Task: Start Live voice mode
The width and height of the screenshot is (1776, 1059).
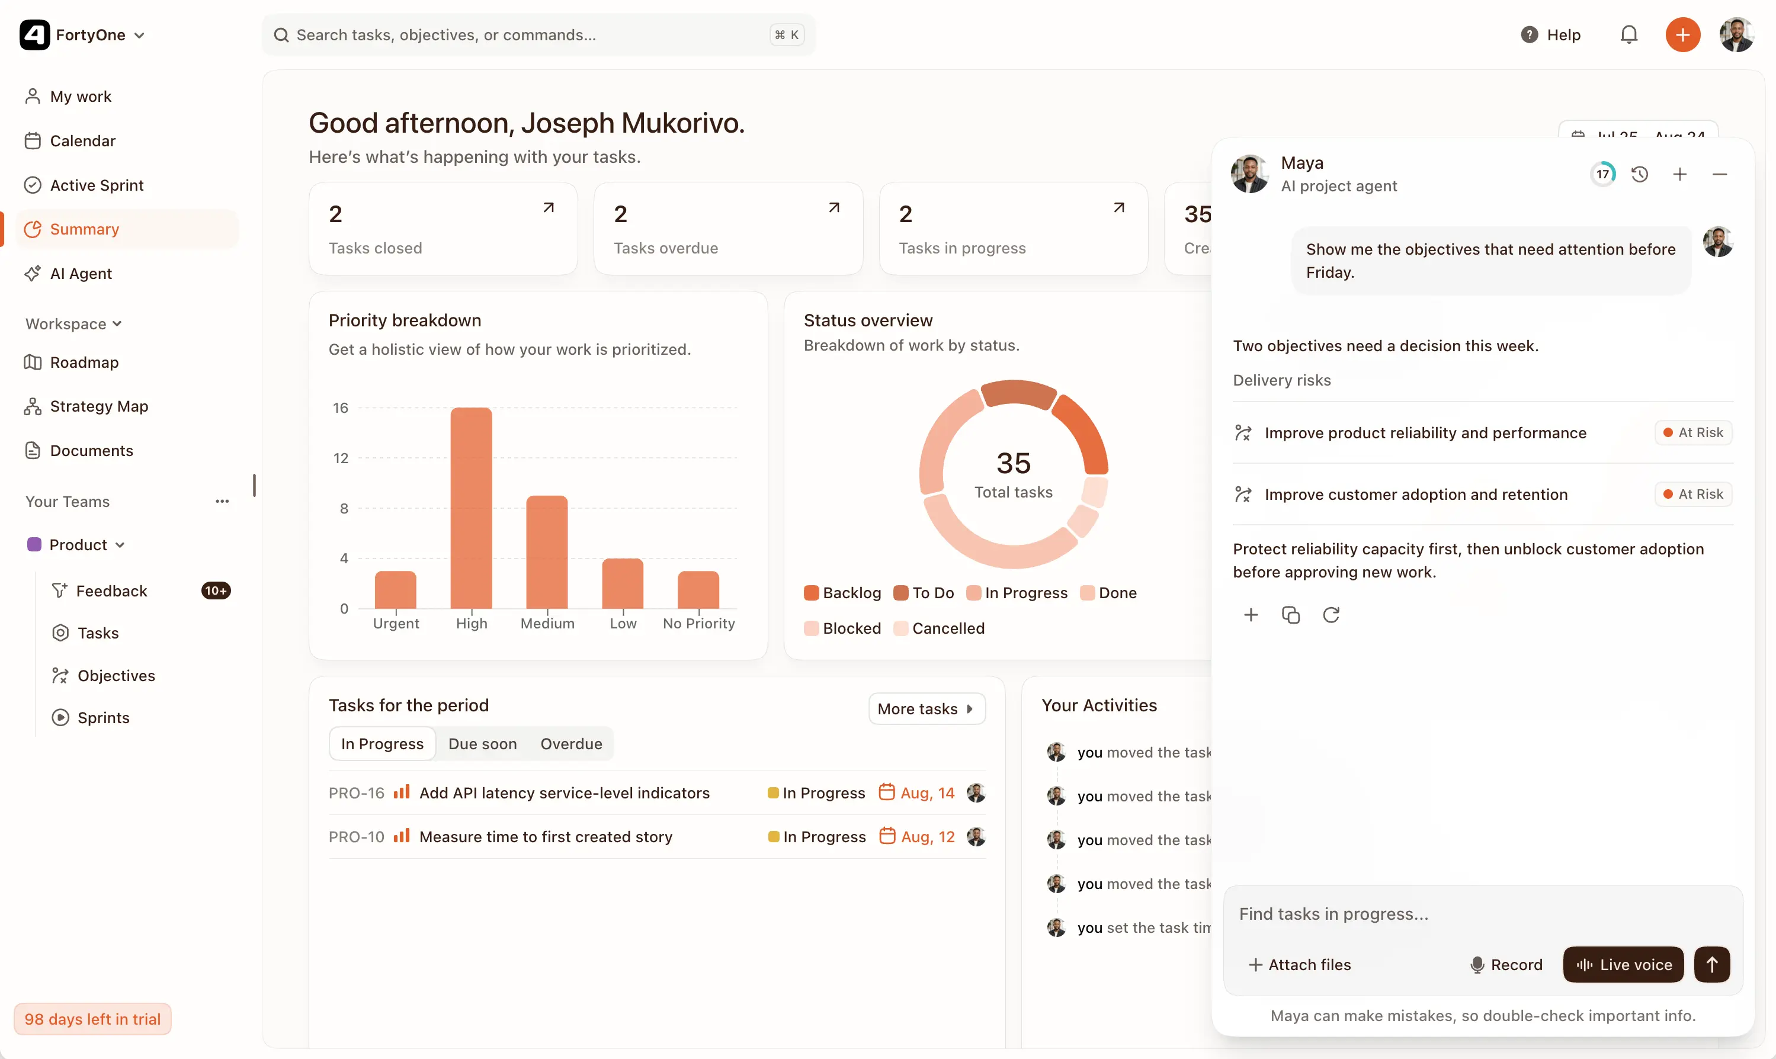Action: 1623,965
